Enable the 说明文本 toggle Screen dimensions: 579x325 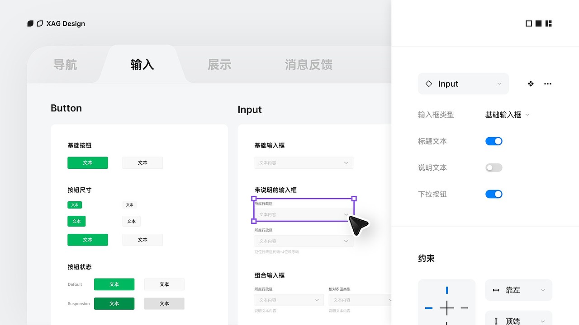point(494,167)
